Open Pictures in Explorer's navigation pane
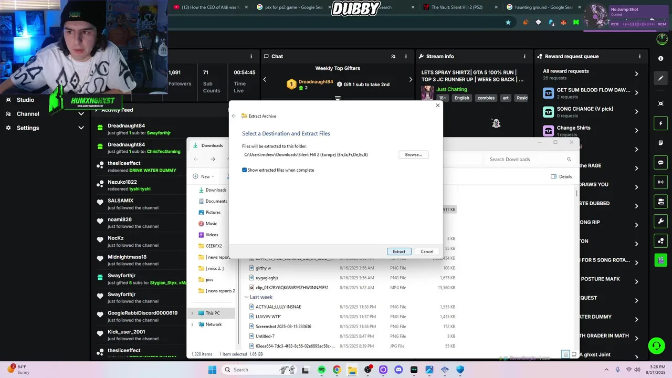This screenshot has width=672, height=378. click(209, 213)
